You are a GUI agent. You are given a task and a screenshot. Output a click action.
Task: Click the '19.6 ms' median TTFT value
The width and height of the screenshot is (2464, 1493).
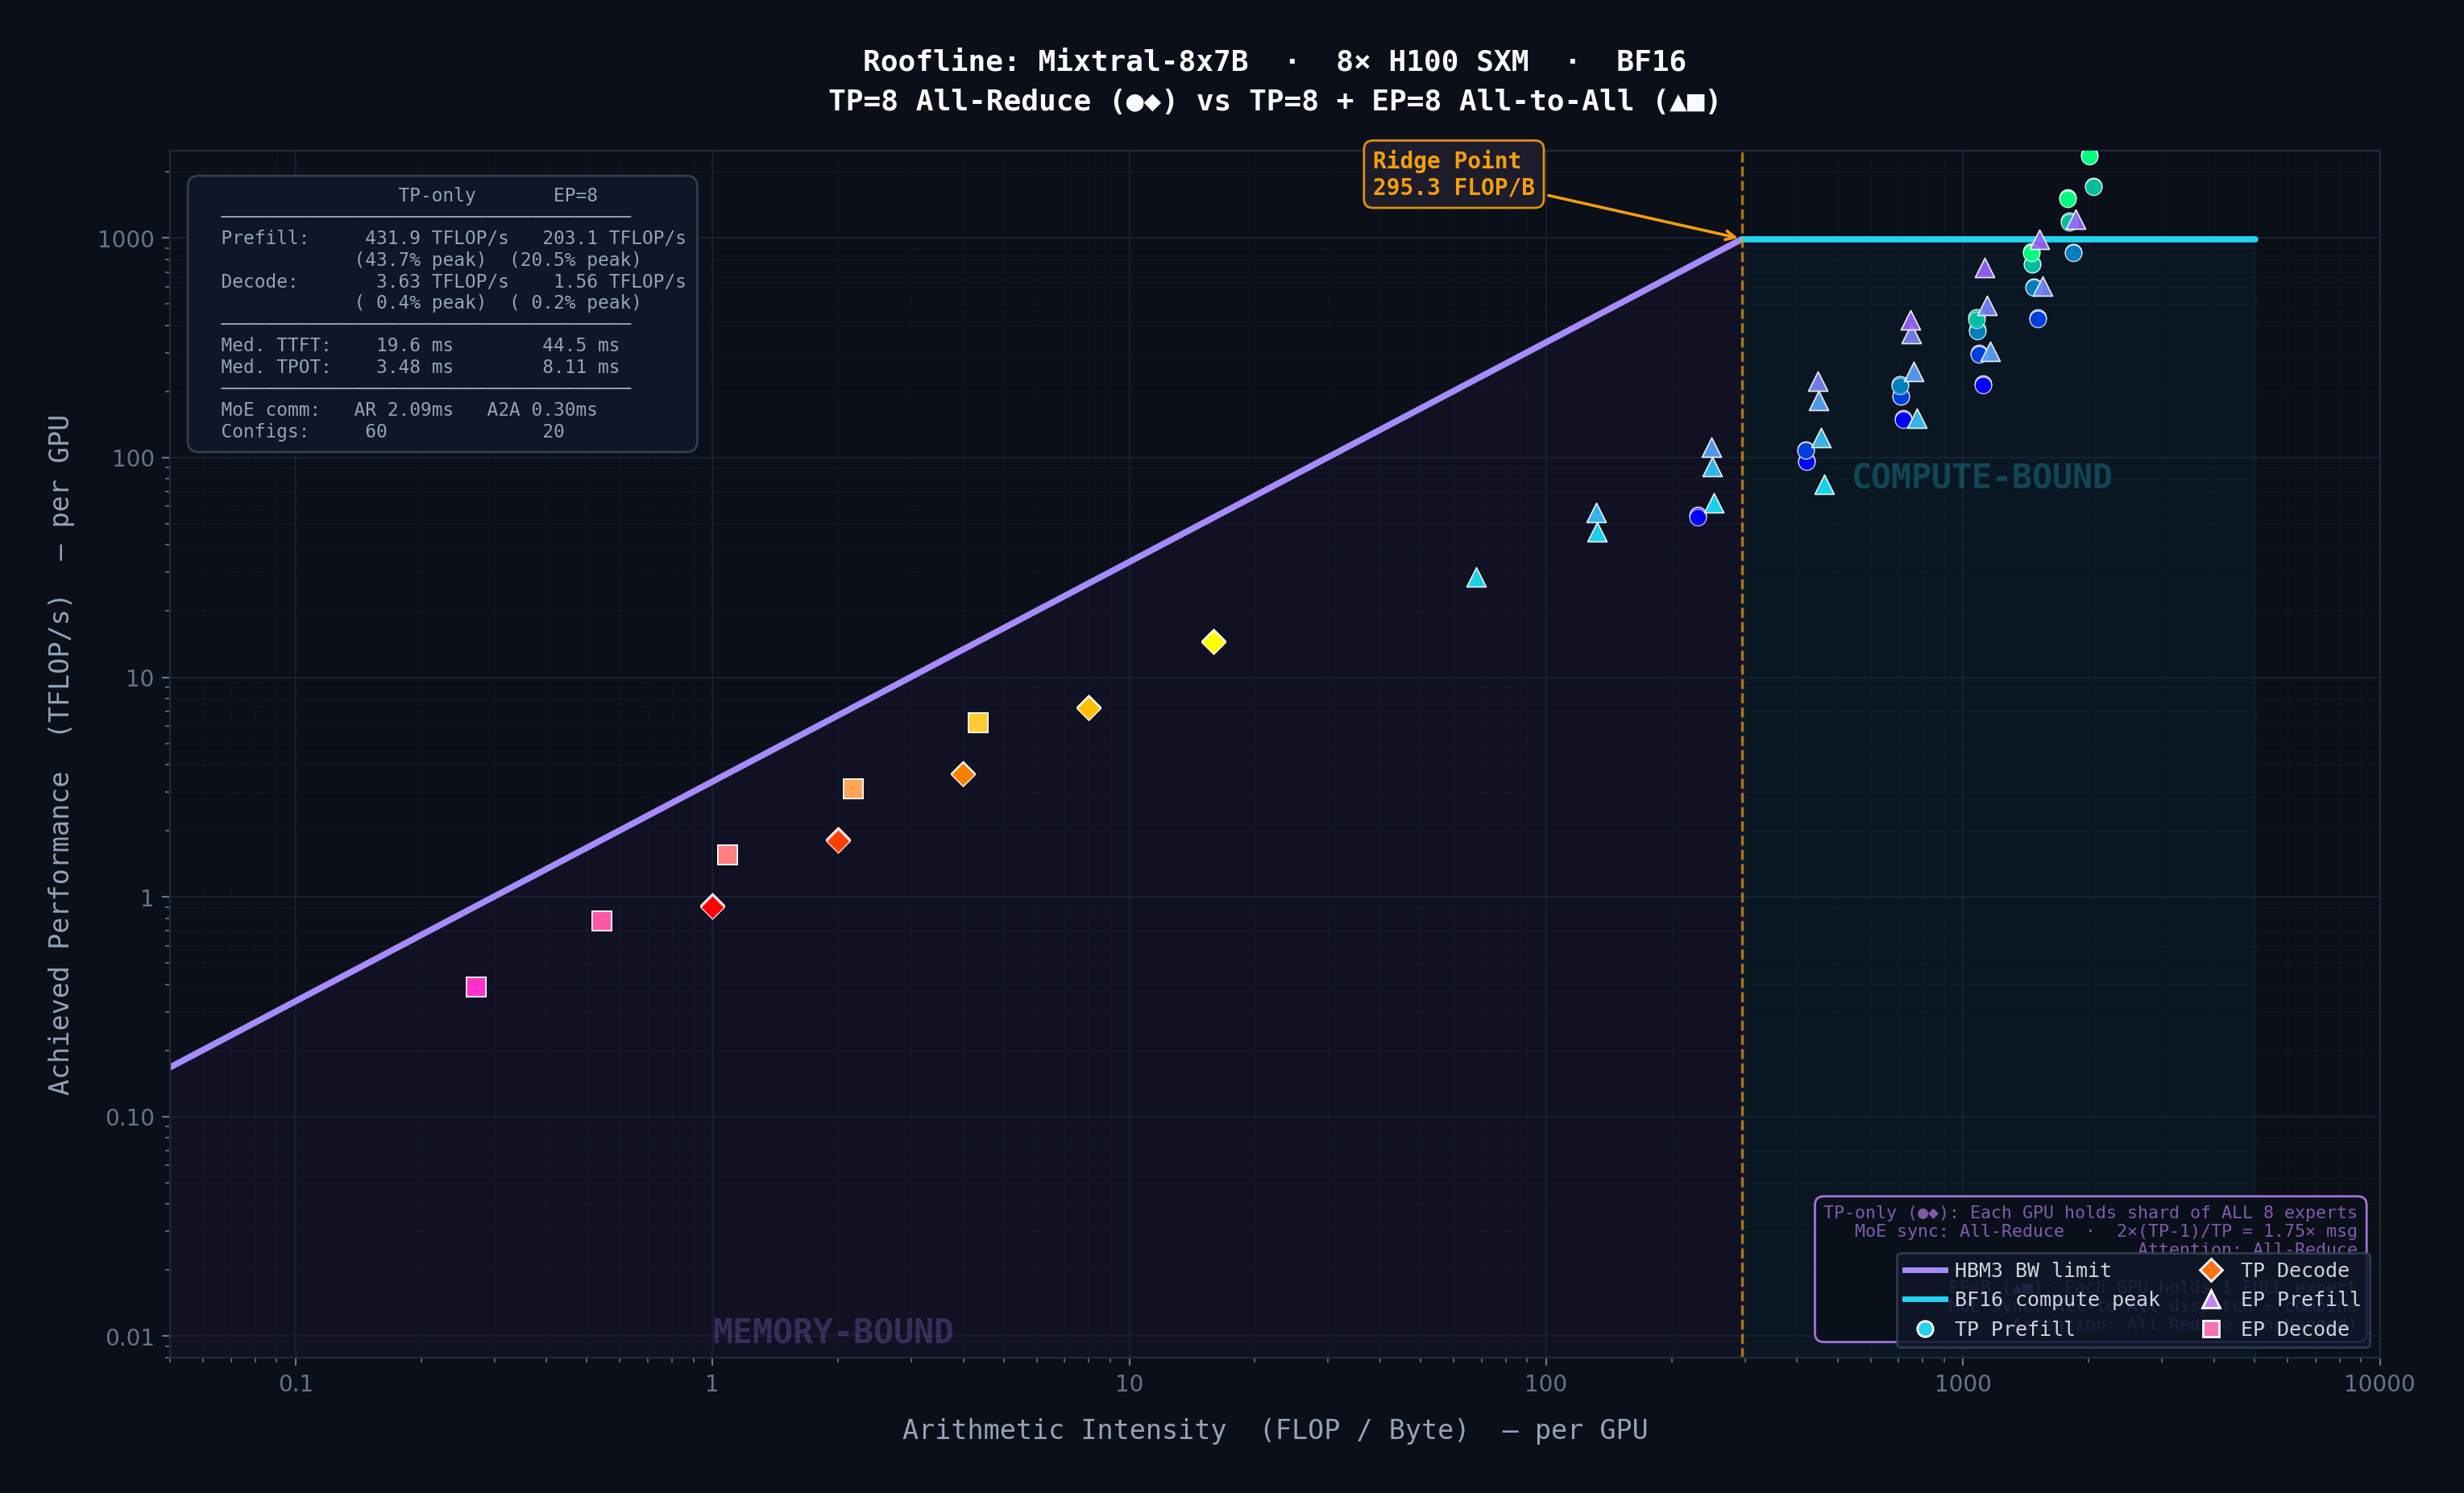pos(414,345)
